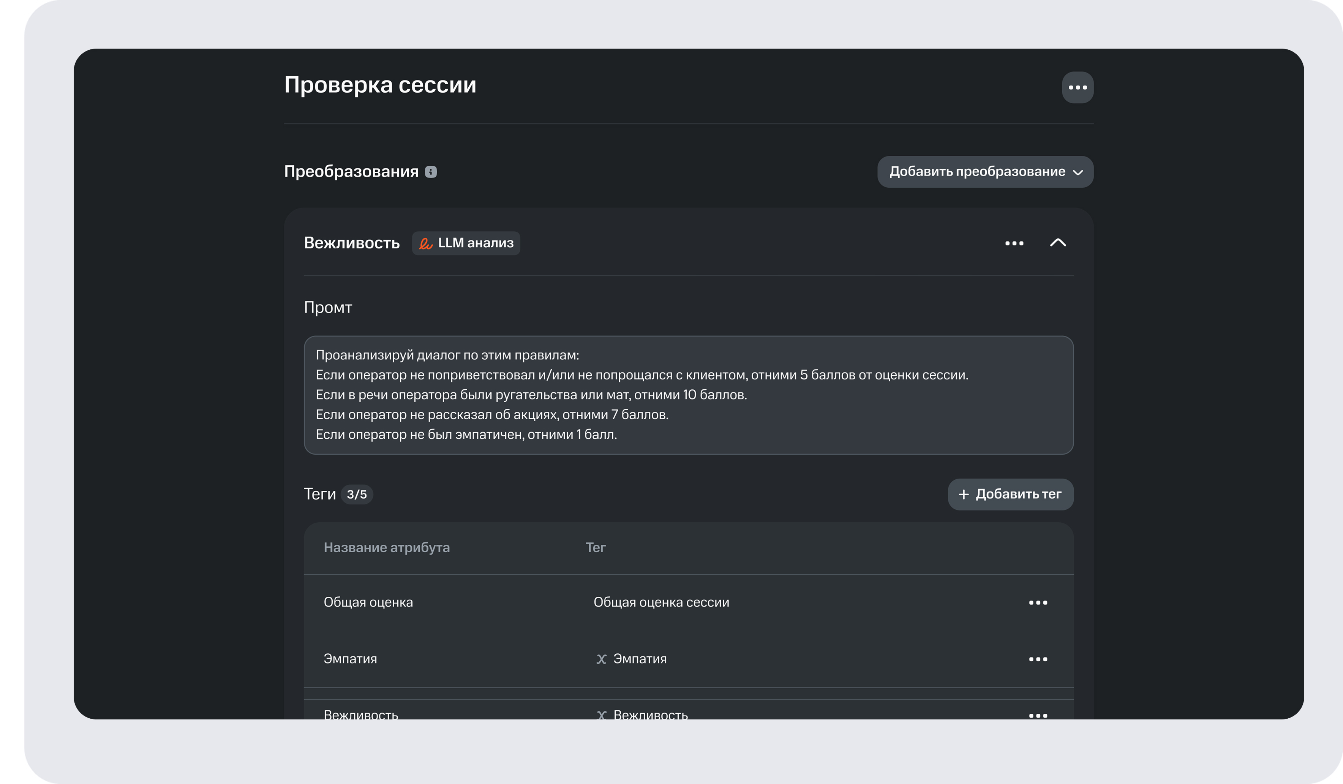Click the plus icon on Добавить тег
The height and width of the screenshot is (784, 1343).
click(x=963, y=494)
